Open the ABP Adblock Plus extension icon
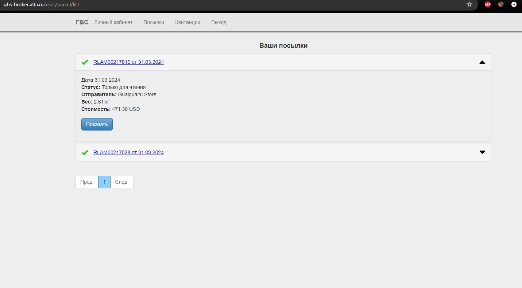Screen dimensions: 522x288 point(488,4)
